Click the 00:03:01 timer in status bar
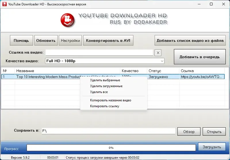 (x=53, y=158)
